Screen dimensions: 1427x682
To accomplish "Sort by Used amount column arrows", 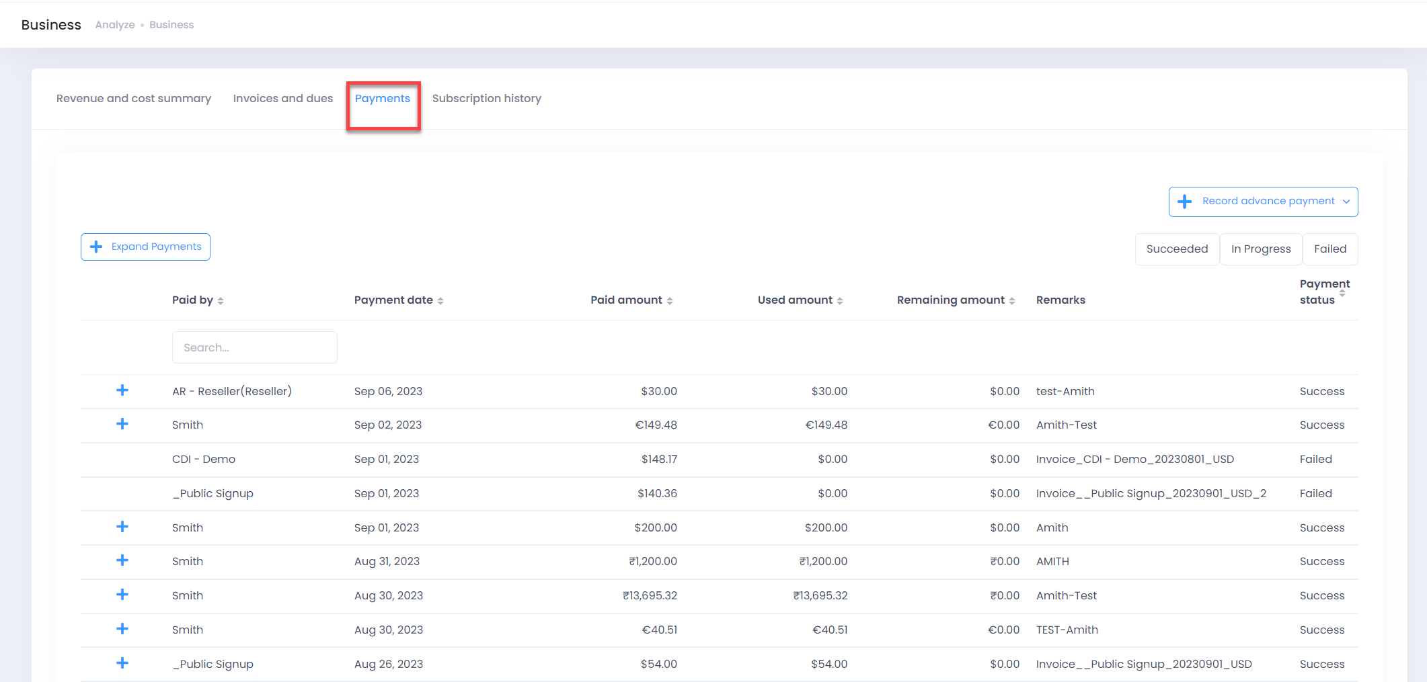I will pyautogui.click(x=840, y=301).
